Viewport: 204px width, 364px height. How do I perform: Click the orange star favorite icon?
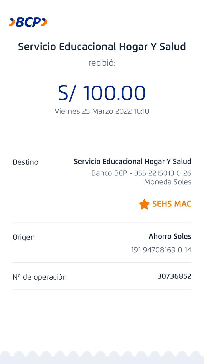pos(144,204)
